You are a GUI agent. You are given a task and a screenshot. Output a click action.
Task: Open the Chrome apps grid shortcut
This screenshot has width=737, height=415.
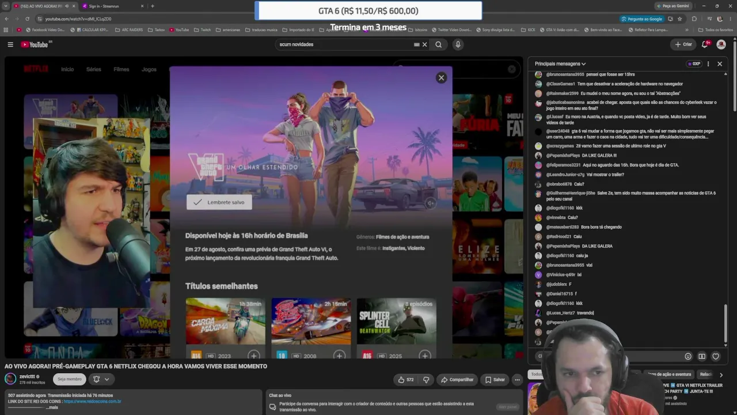6,30
